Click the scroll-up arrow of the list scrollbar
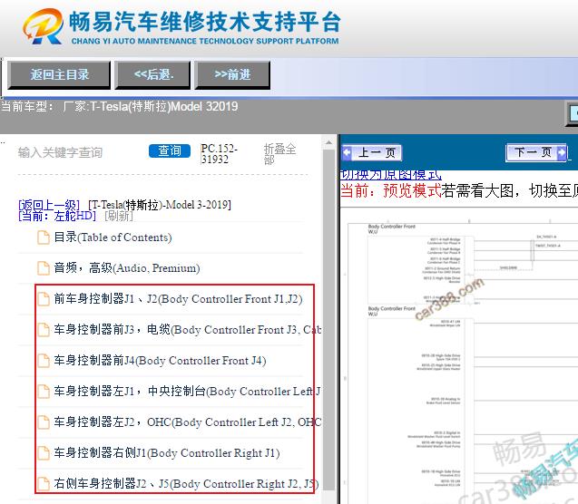Image resolution: width=578 pixels, height=504 pixels. click(328, 142)
